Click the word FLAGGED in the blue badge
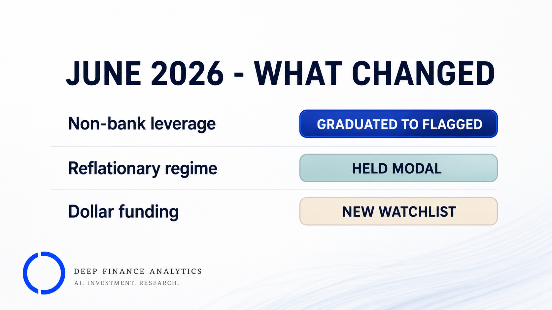Viewport: 552px width, 310px height. click(452, 125)
